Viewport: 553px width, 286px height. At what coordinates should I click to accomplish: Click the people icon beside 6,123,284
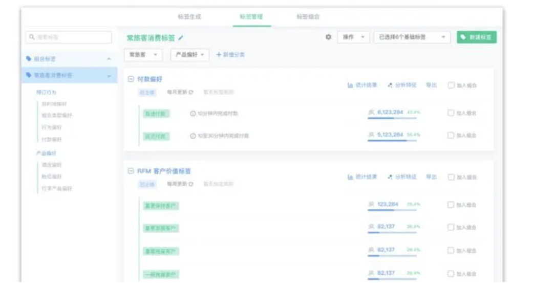(x=371, y=112)
